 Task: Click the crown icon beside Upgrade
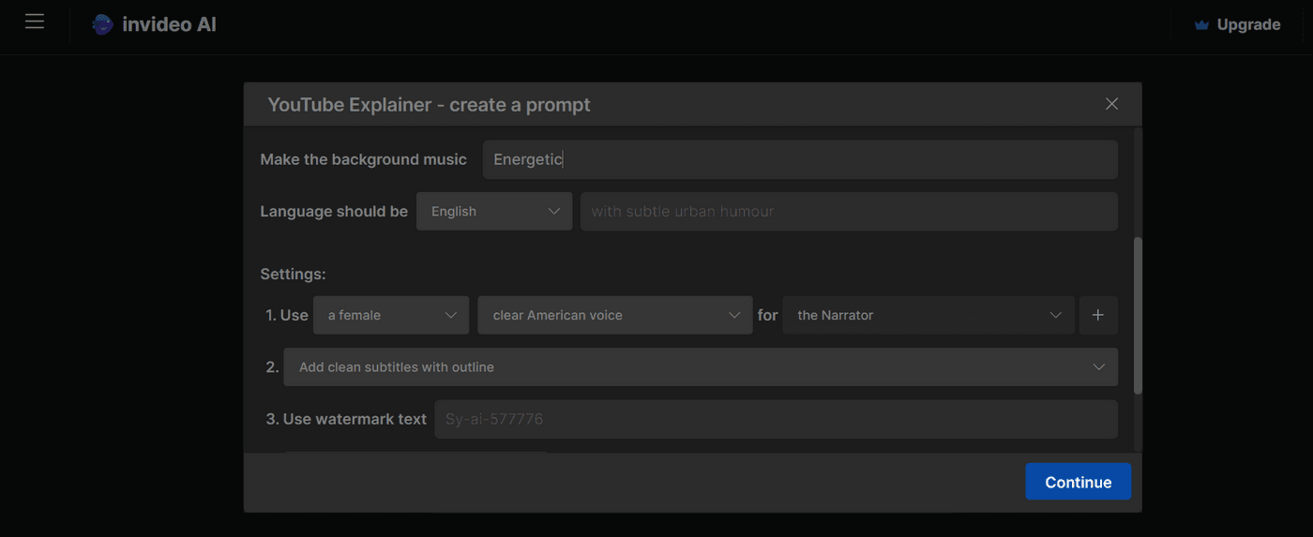[x=1200, y=25]
